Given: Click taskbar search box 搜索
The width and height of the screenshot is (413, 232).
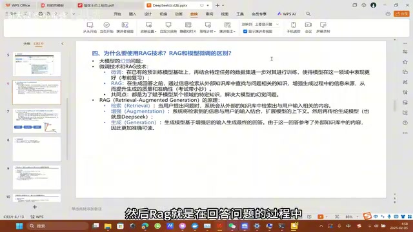Looking at the screenshot, I should [57, 226].
